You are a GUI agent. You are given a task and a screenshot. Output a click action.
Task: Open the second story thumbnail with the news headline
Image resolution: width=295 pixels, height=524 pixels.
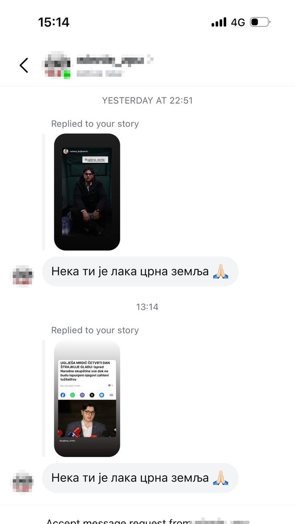(x=87, y=398)
